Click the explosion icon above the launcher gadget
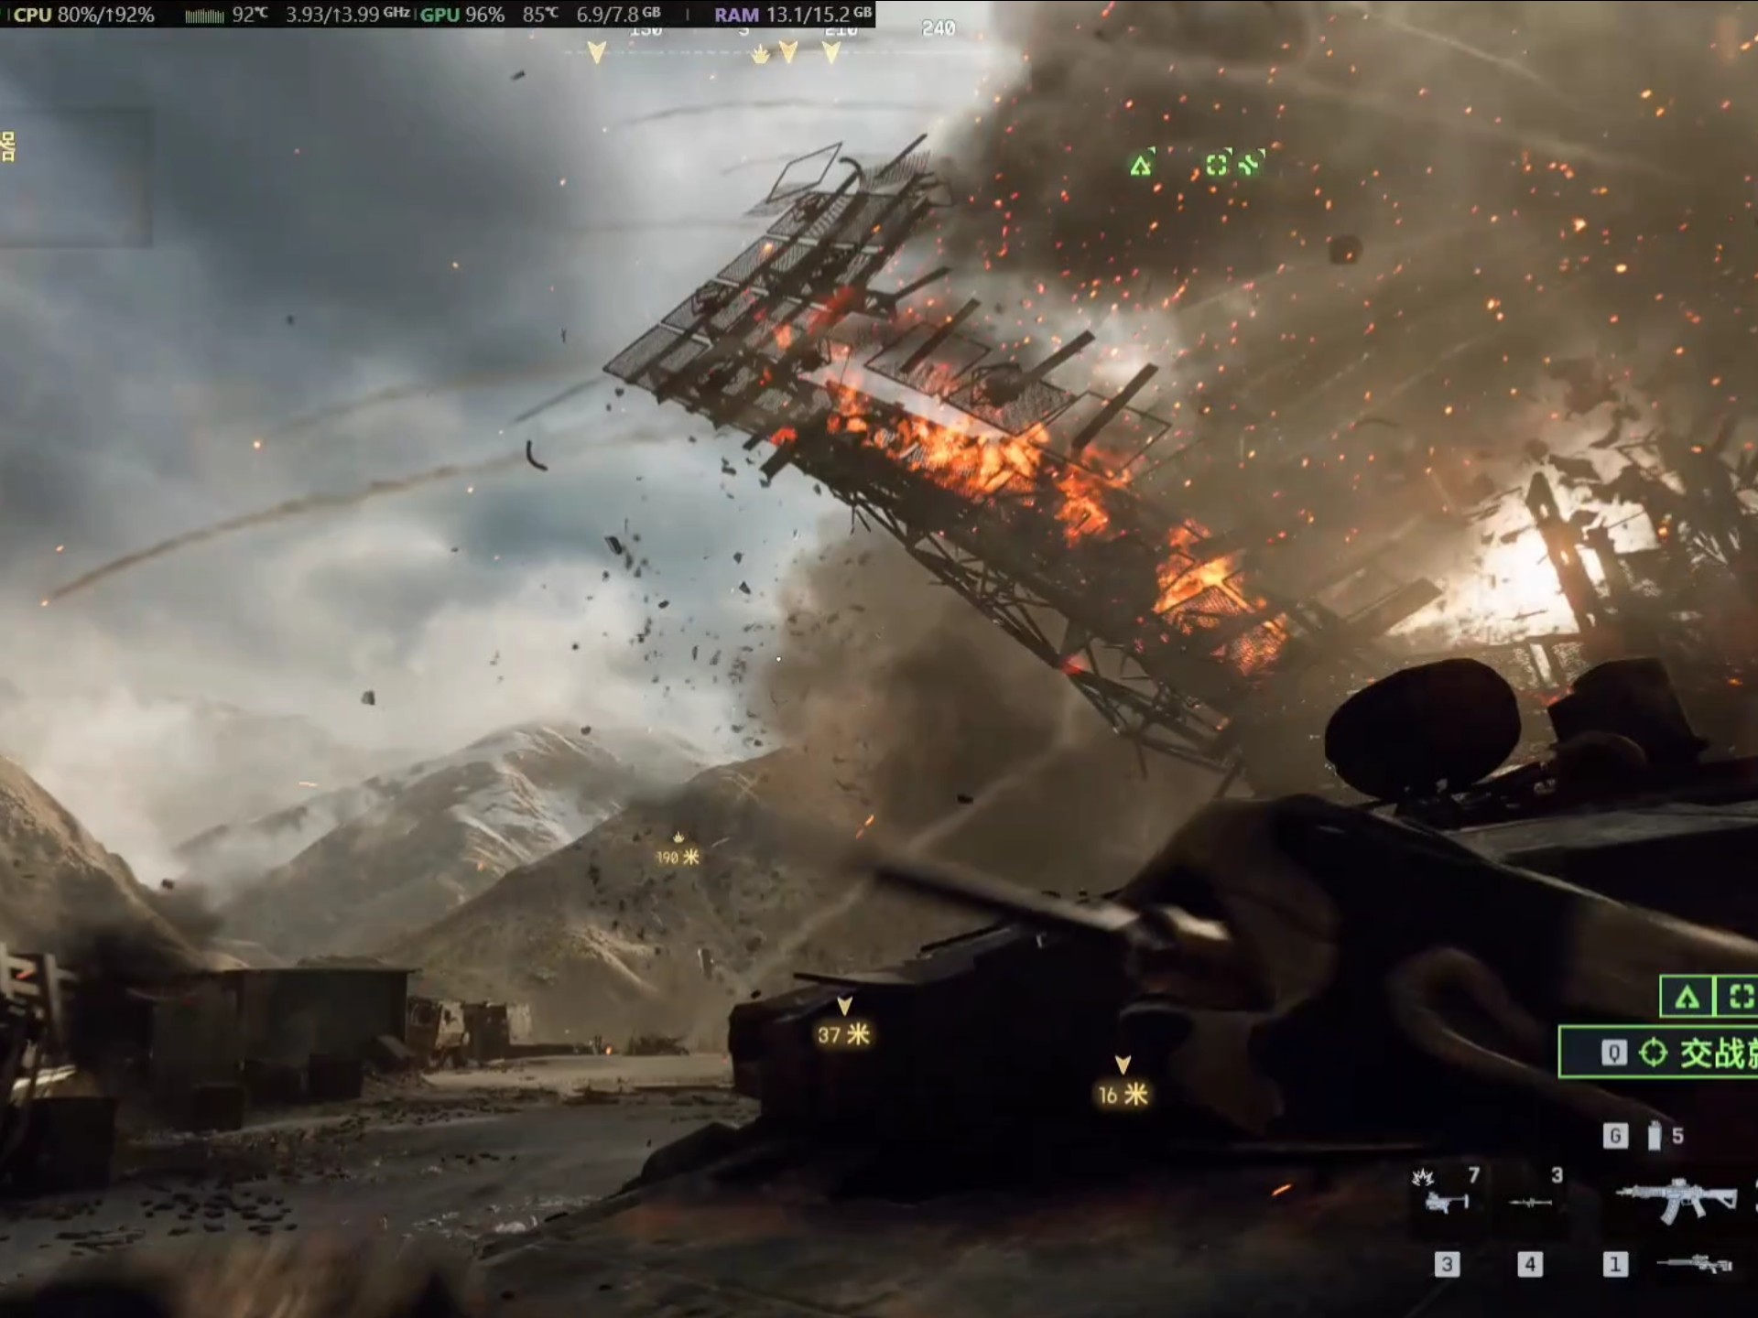This screenshot has width=1758, height=1318. 1423,1177
